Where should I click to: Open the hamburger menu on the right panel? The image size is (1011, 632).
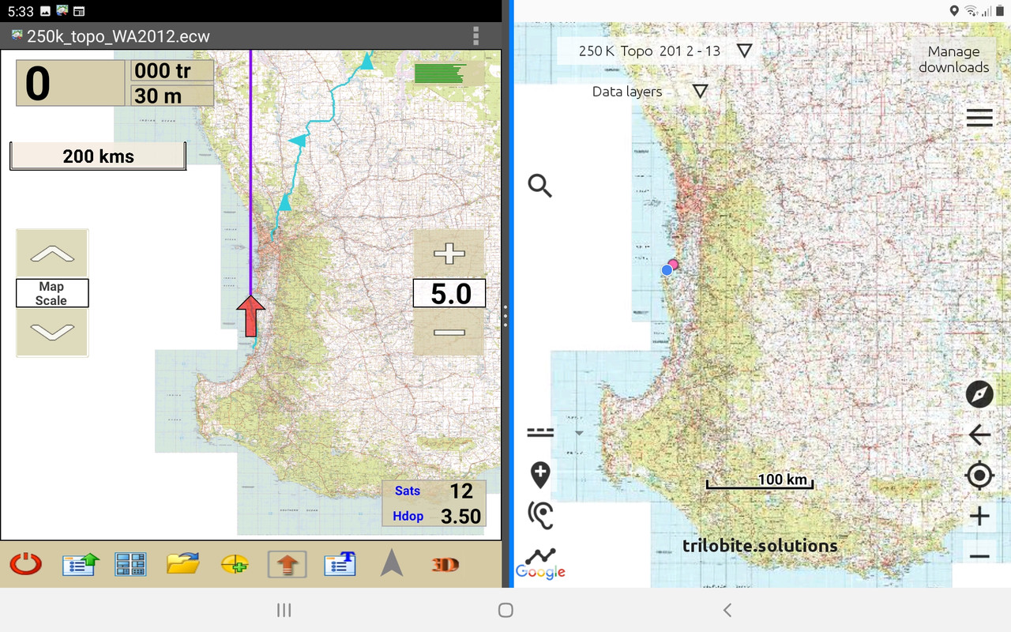pyautogui.click(x=979, y=117)
